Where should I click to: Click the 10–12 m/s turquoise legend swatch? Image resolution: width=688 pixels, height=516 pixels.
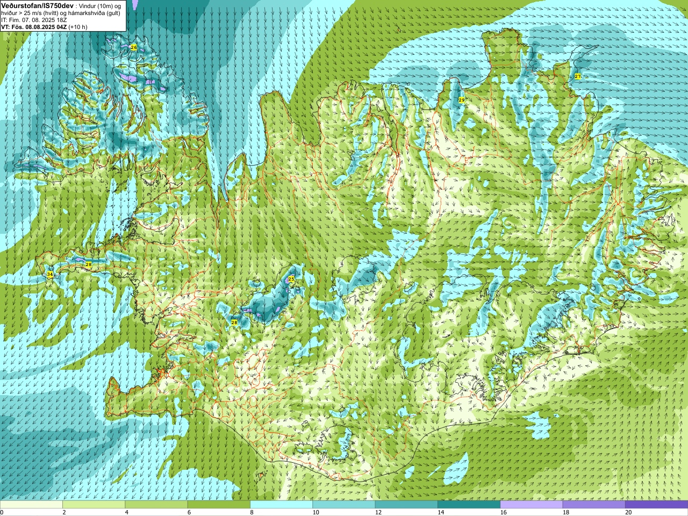click(x=343, y=505)
